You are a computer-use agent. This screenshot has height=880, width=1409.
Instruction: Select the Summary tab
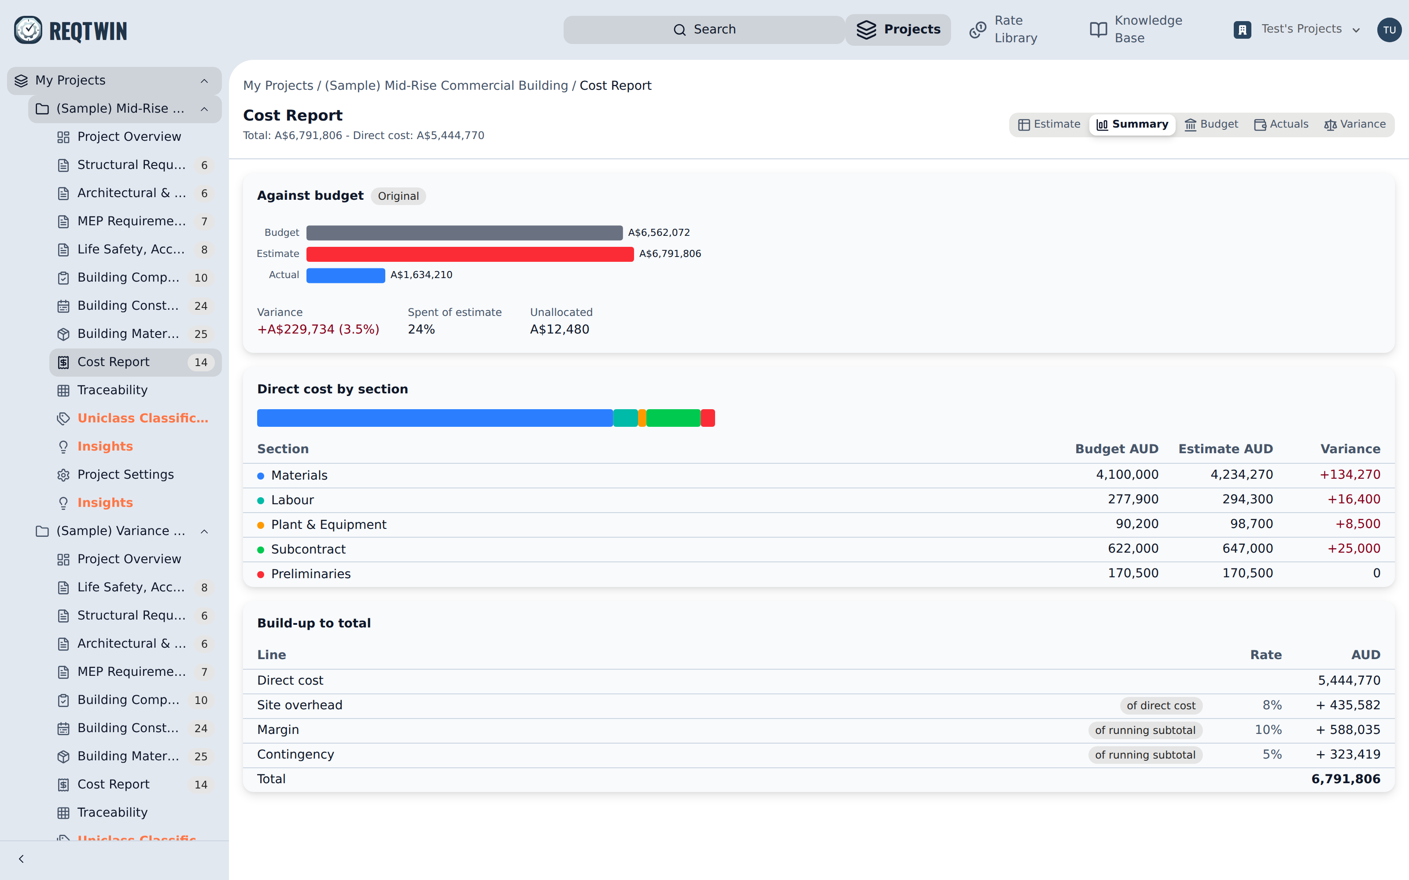[1132, 125]
